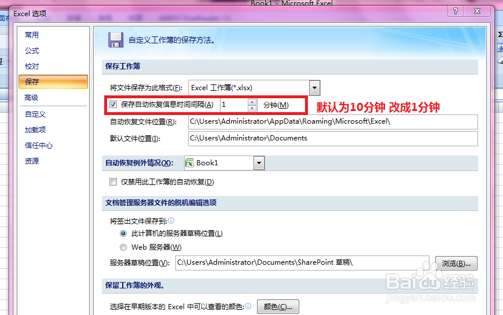
Task: Click the 自动恢复例外情况(X) label
Action: [139, 163]
